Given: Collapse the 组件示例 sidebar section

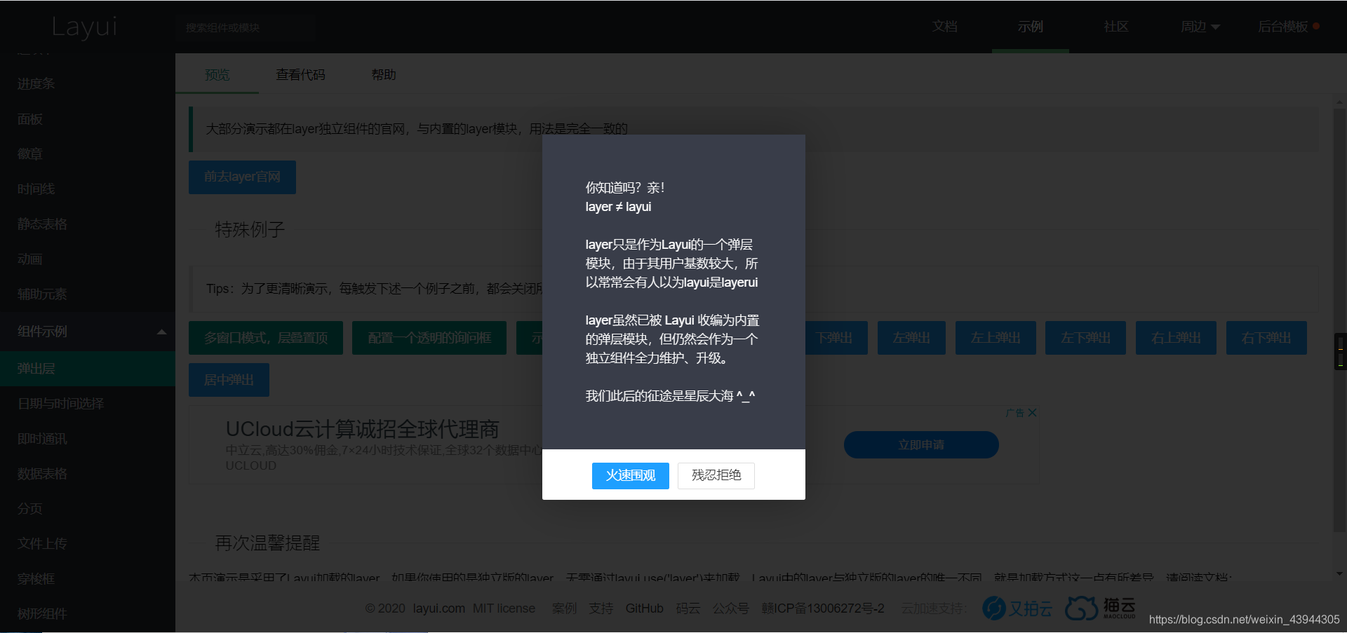Looking at the screenshot, I should [162, 331].
